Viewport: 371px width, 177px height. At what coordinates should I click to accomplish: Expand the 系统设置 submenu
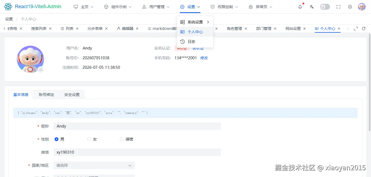click(x=195, y=22)
